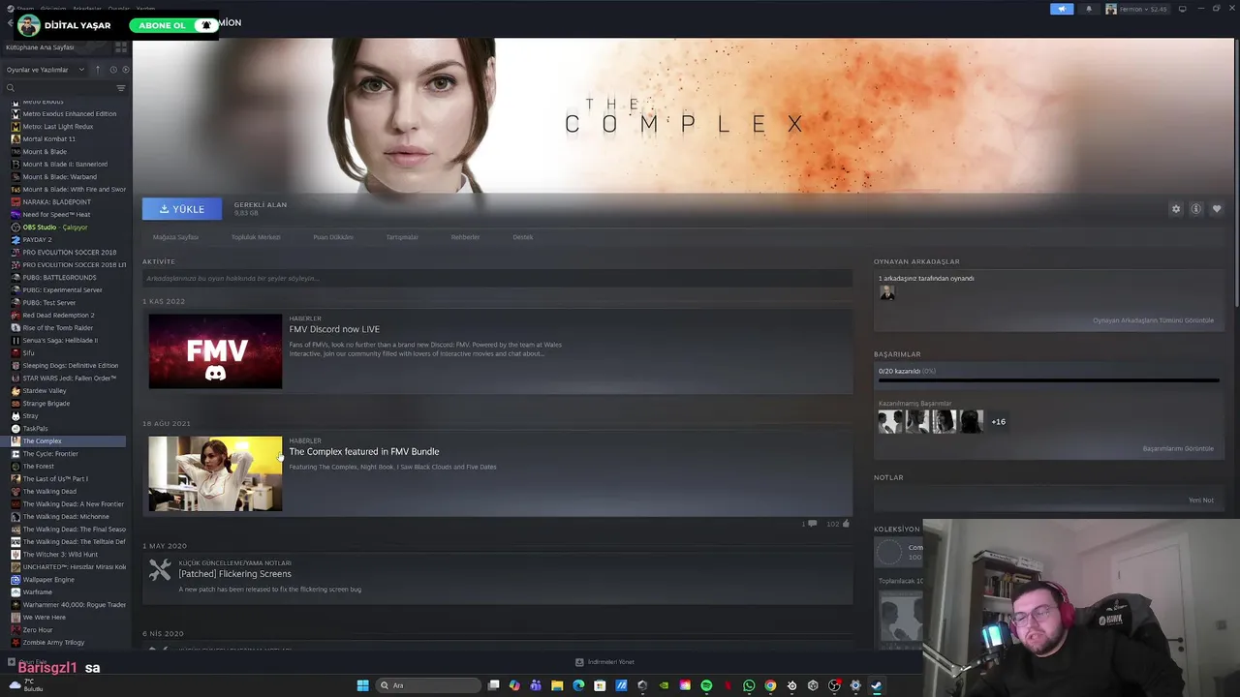Open the library grid view icon
Viewport: 1240px width, 697px height.
point(120,47)
